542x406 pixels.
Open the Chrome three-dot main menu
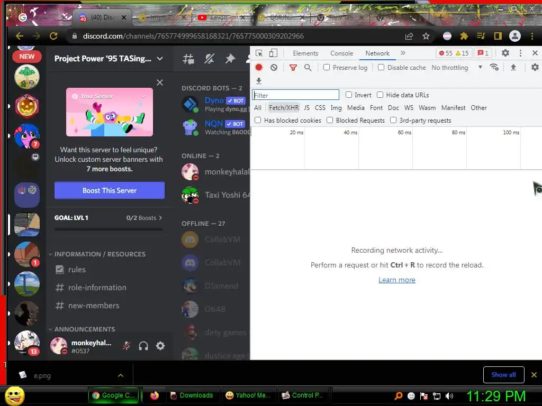532,36
